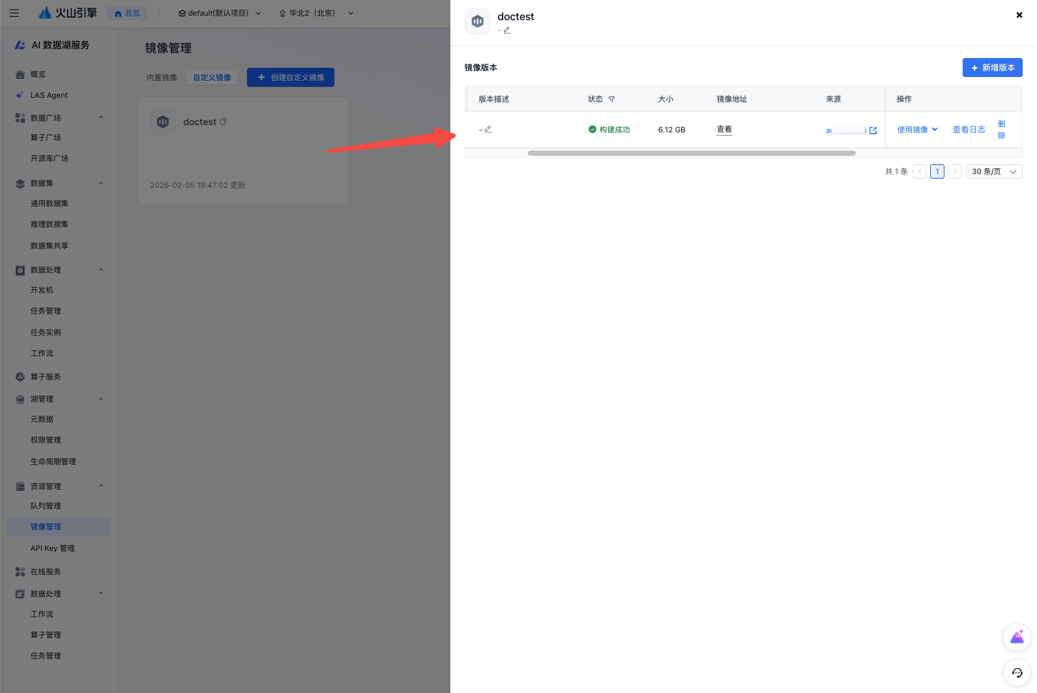
Task: Click the 查看日志 link
Action: tap(969, 130)
